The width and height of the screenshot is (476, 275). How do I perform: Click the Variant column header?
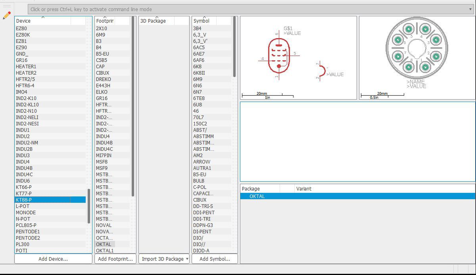[385, 188]
